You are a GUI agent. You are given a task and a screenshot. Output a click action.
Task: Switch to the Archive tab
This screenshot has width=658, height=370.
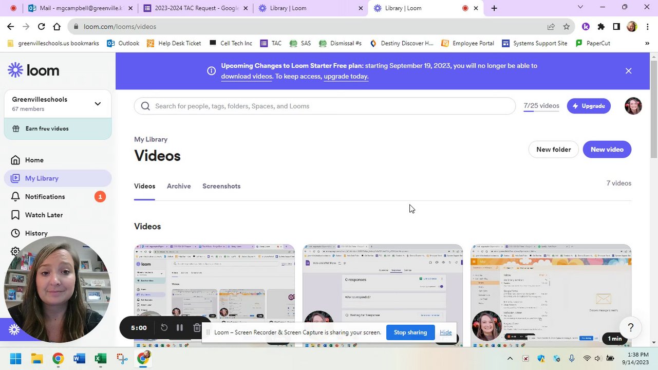click(x=179, y=186)
